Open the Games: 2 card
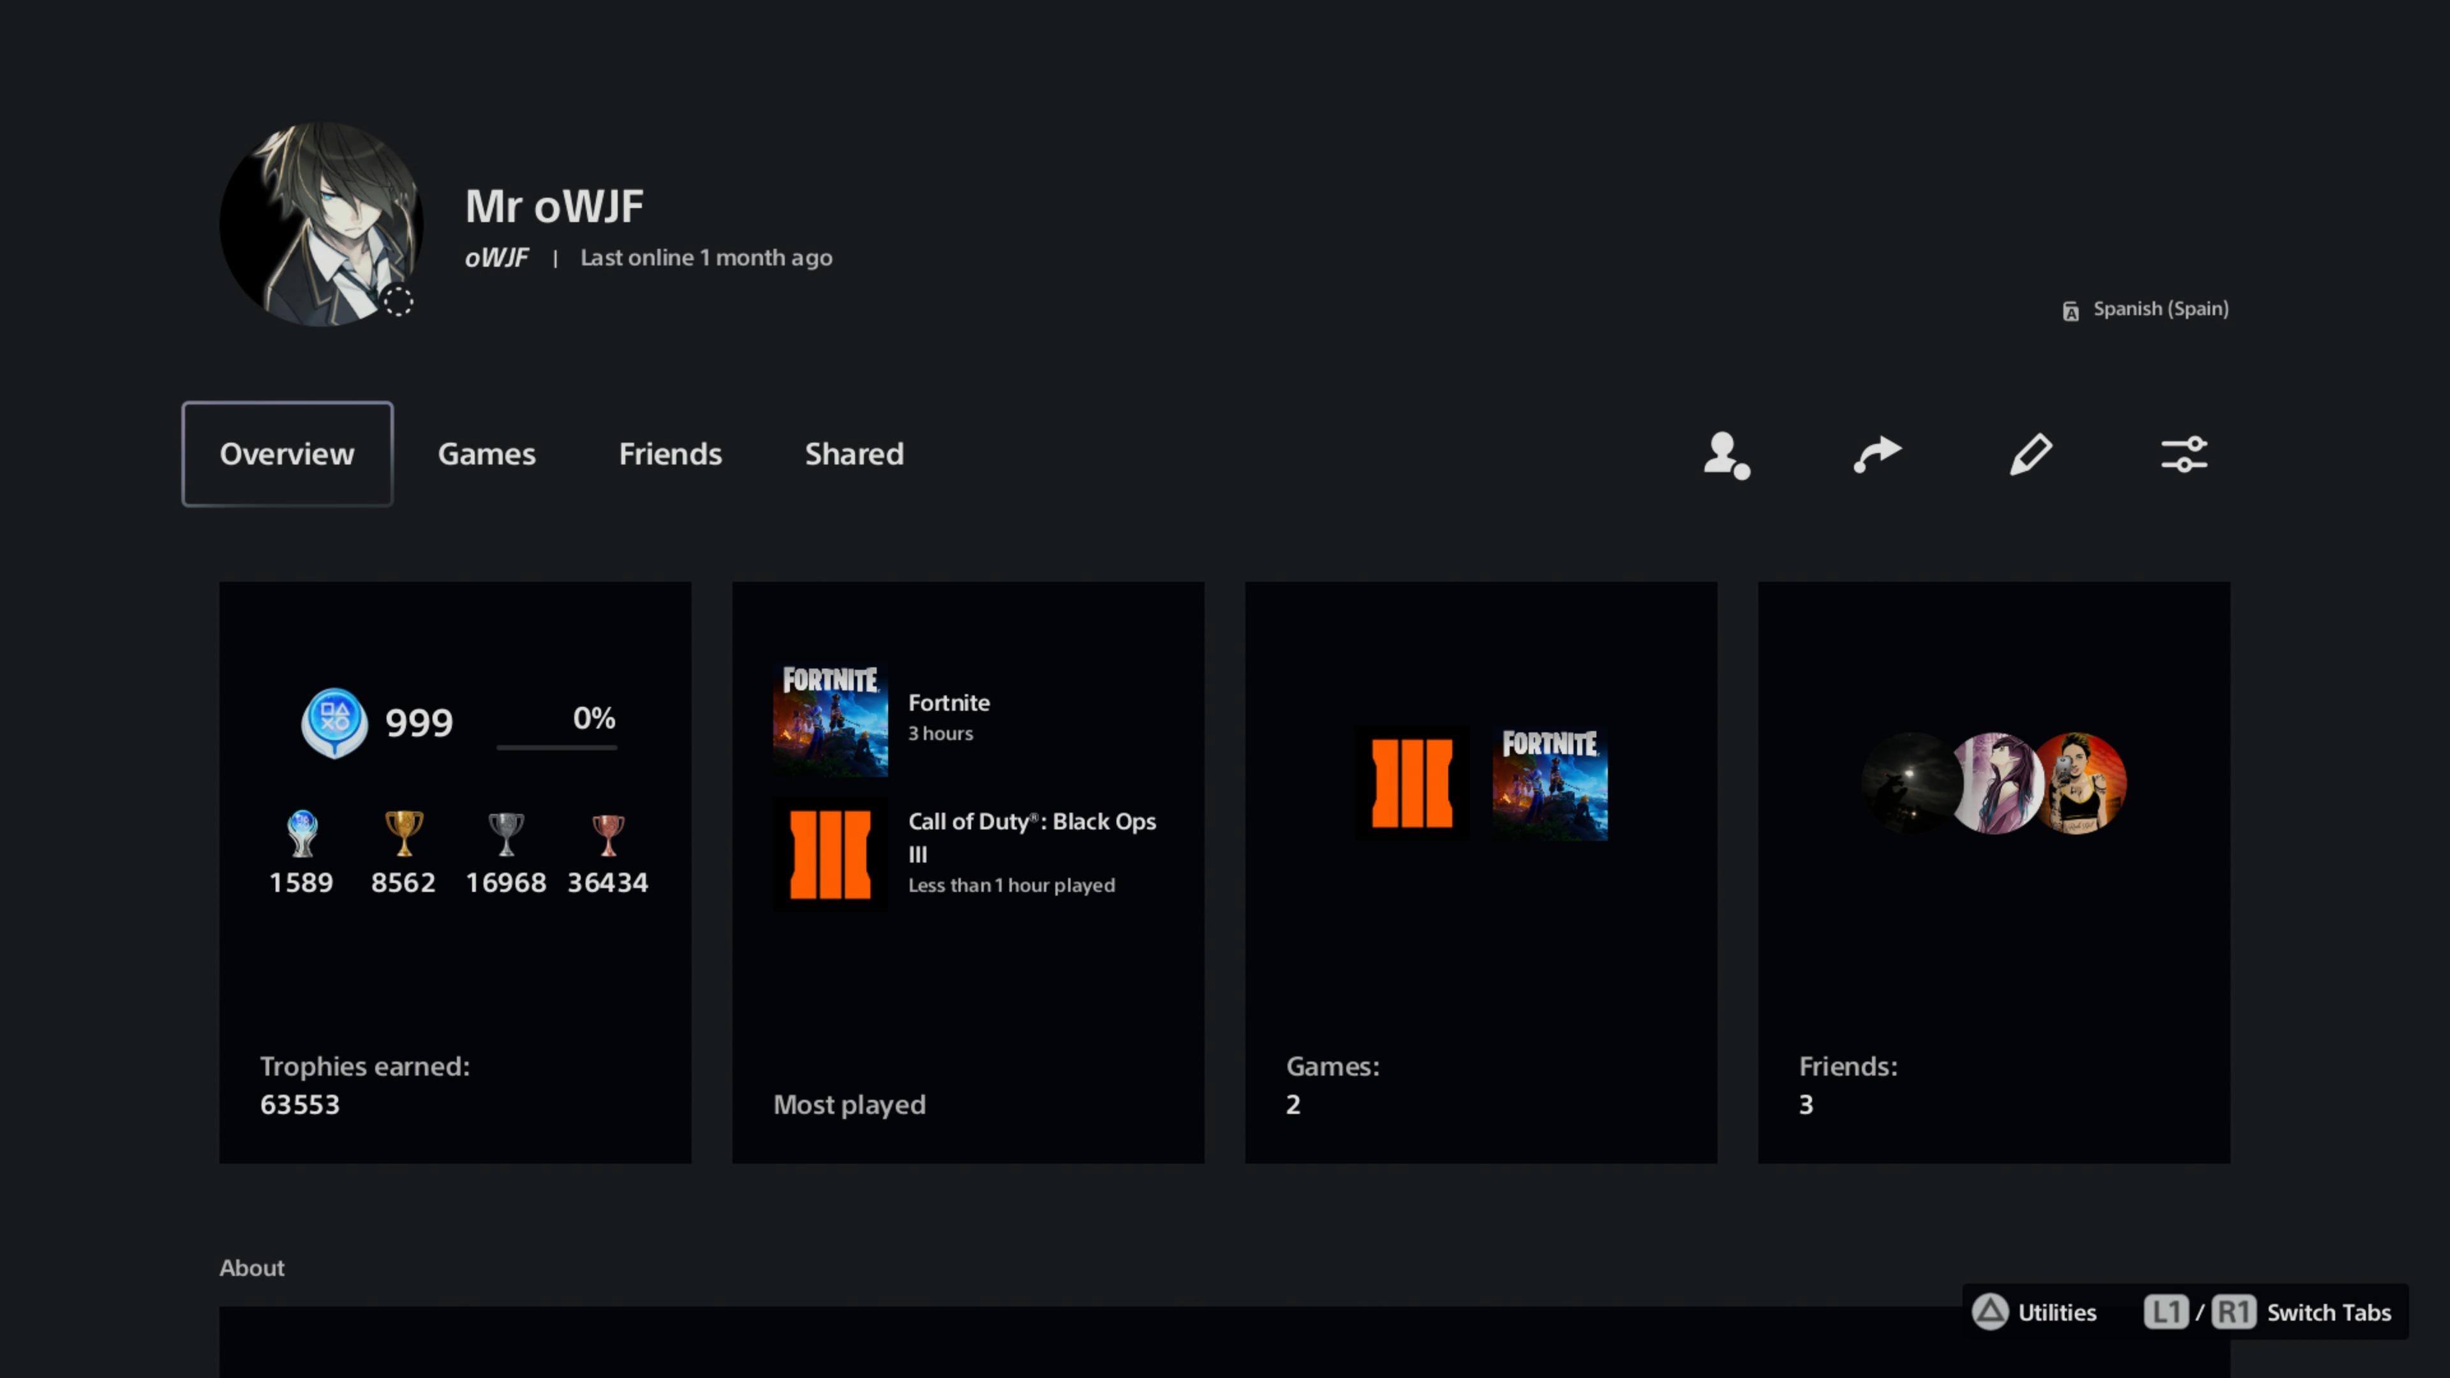This screenshot has width=2450, height=1378. click(1481, 872)
